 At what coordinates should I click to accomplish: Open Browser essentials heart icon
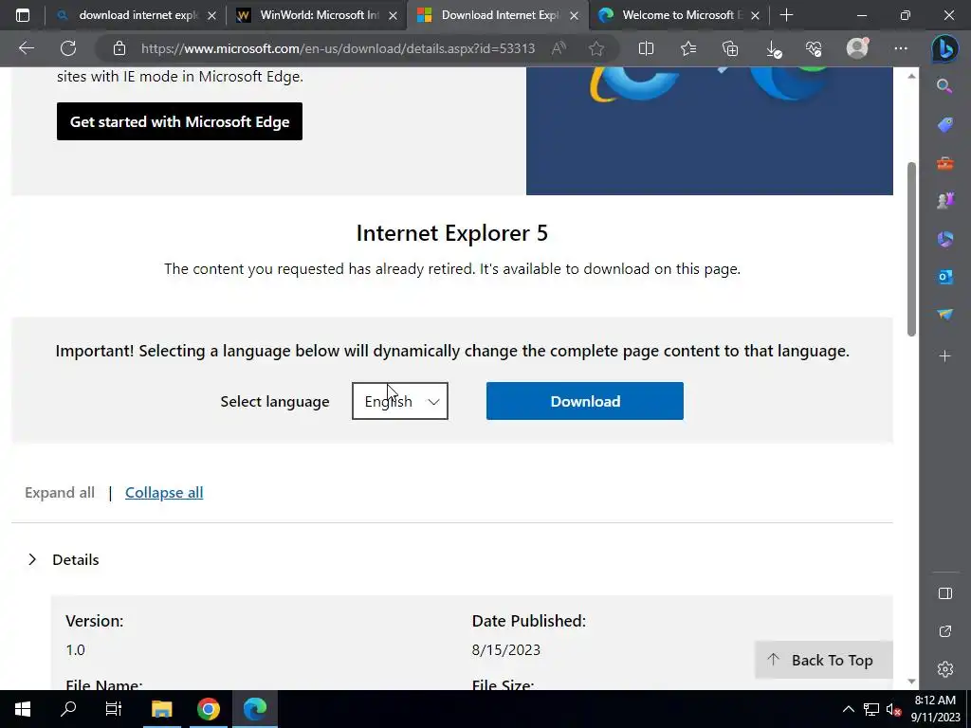pos(814,48)
